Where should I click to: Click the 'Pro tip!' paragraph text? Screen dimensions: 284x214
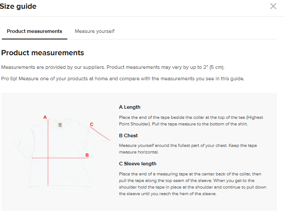click(123, 78)
